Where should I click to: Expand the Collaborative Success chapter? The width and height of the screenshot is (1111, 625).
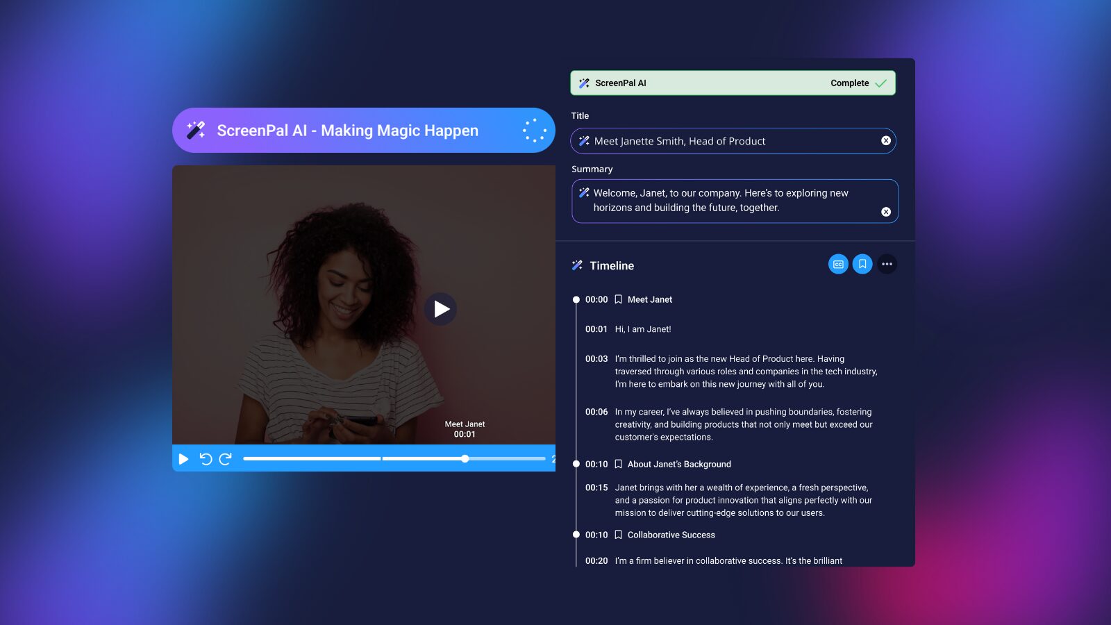click(671, 535)
